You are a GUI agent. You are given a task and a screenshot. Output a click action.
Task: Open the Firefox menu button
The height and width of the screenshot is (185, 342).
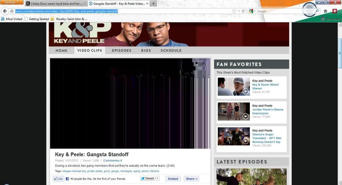[x=12, y=2]
